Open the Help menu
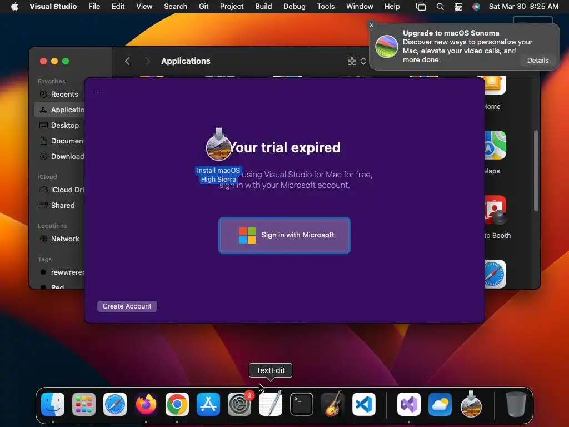The image size is (569, 427). point(392,6)
